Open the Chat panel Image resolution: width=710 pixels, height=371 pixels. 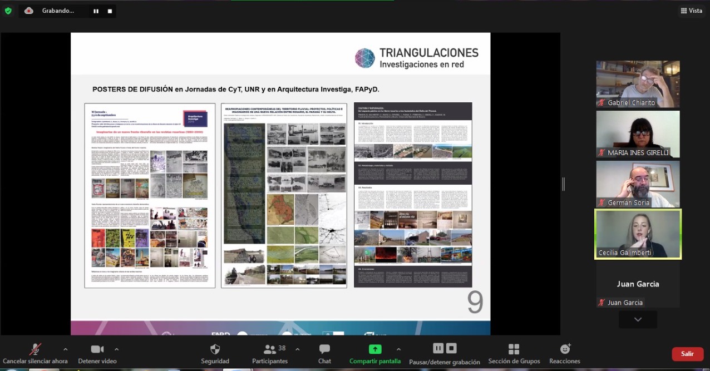(324, 349)
